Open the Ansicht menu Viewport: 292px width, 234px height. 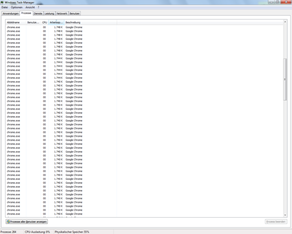30,7
